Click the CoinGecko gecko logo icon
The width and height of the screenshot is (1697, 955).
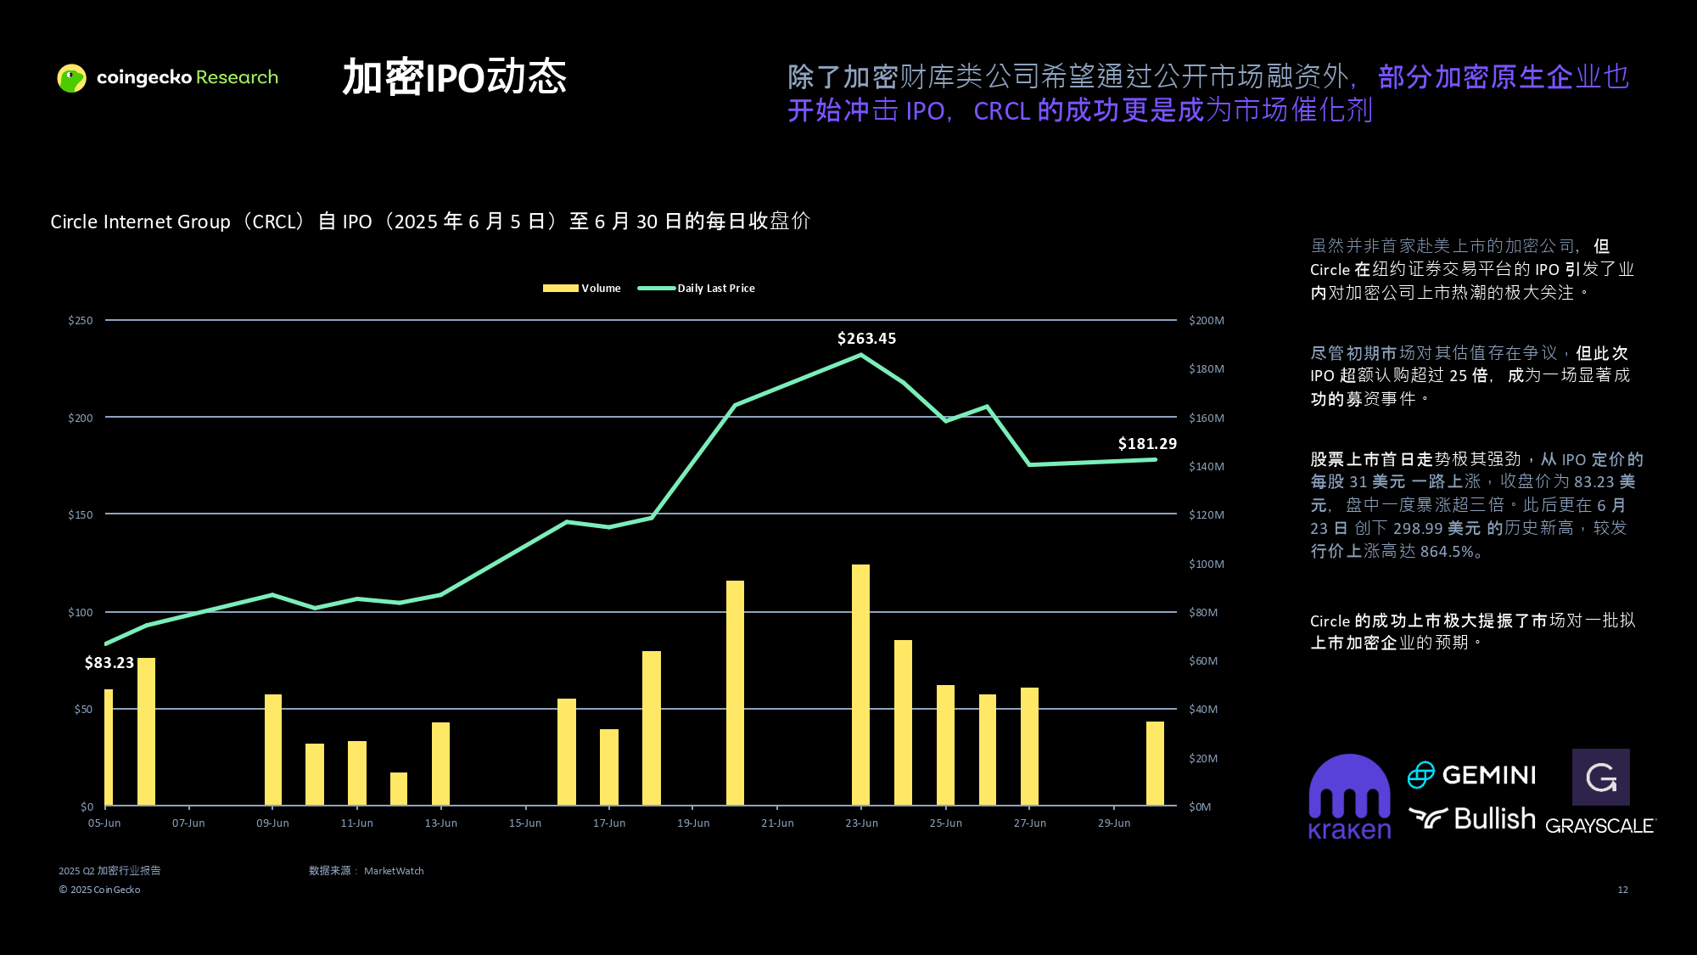pyautogui.click(x=71, y=78)
